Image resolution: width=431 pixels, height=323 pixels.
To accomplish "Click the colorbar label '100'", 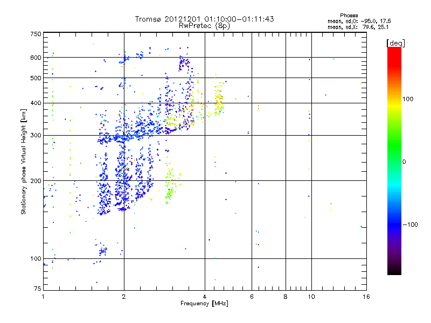I will tap(408, 99).
